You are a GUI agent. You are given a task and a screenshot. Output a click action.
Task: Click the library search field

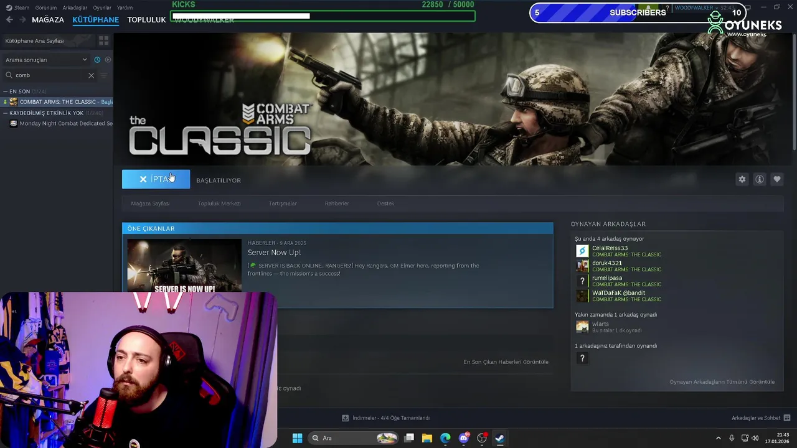[49, 75]
